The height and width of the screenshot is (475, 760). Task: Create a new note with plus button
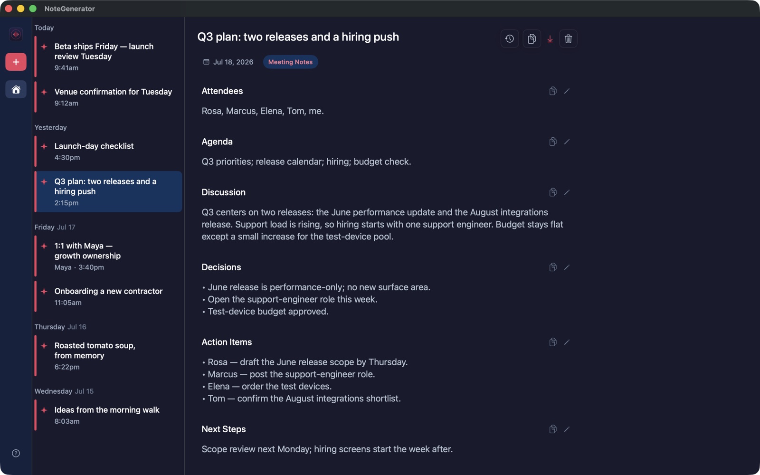[x=16, y=62]
